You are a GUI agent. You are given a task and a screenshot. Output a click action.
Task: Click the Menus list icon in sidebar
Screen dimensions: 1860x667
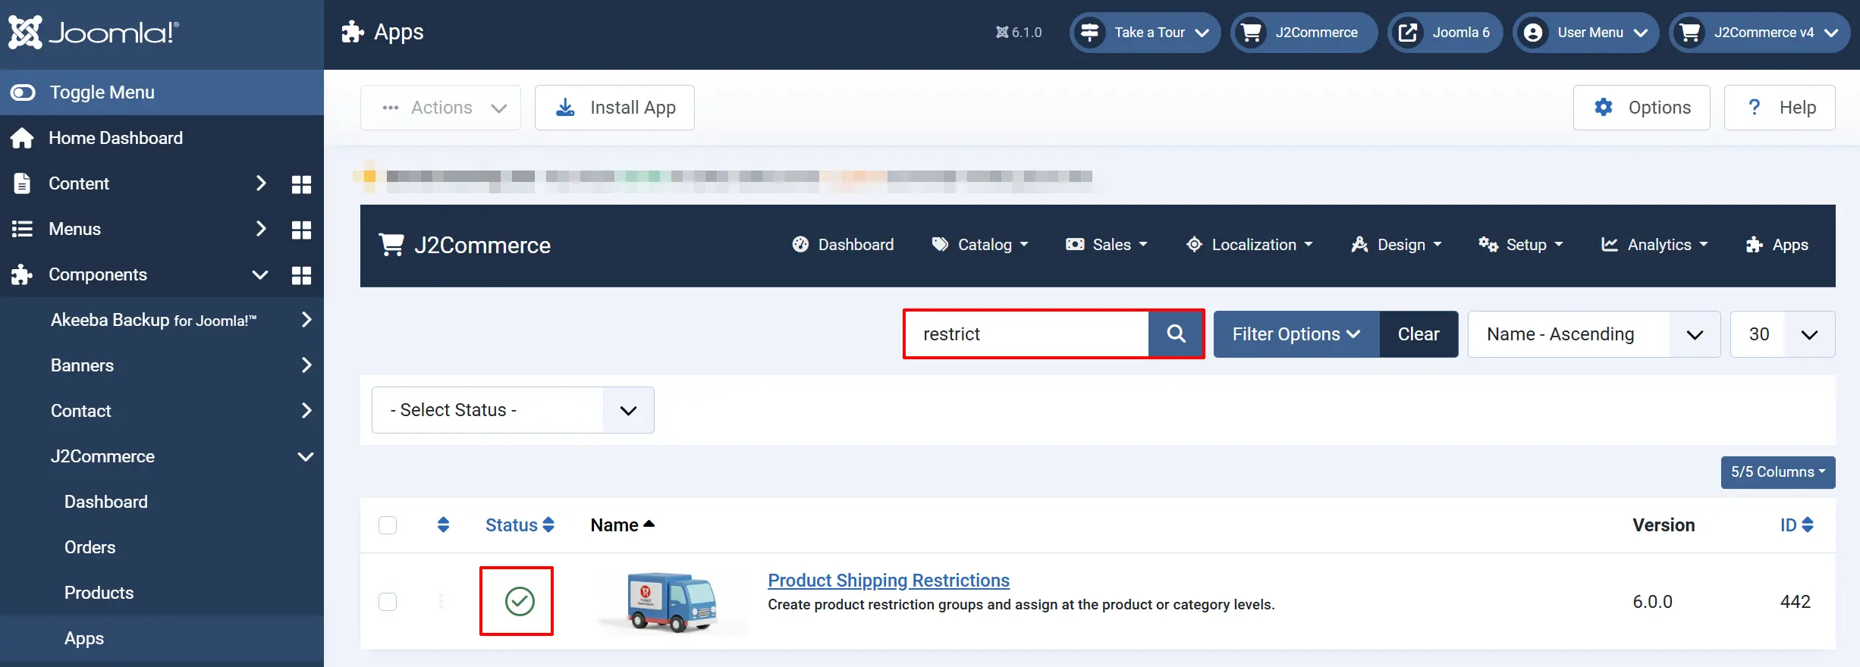22,229
